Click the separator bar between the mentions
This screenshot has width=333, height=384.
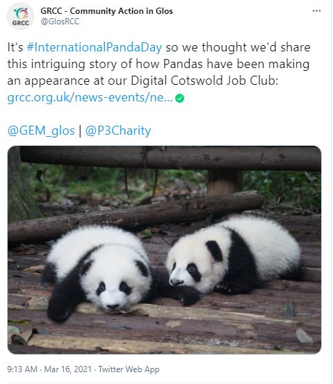[80, 131]
